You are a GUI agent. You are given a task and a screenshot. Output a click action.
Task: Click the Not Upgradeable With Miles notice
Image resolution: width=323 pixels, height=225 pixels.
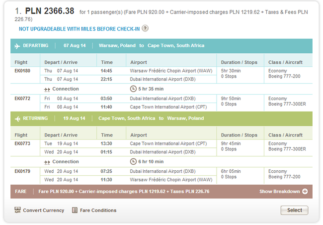(79, 28)
